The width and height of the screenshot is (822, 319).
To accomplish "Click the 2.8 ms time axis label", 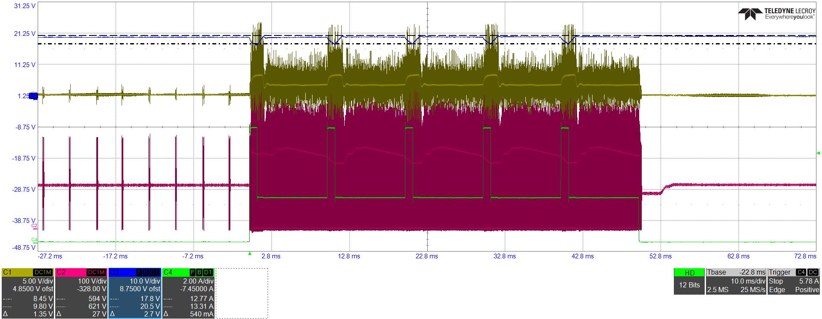I will coord(271,256).
